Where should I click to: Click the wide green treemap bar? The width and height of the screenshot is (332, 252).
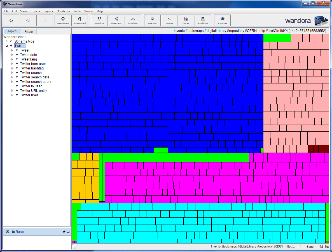point(177,157)
